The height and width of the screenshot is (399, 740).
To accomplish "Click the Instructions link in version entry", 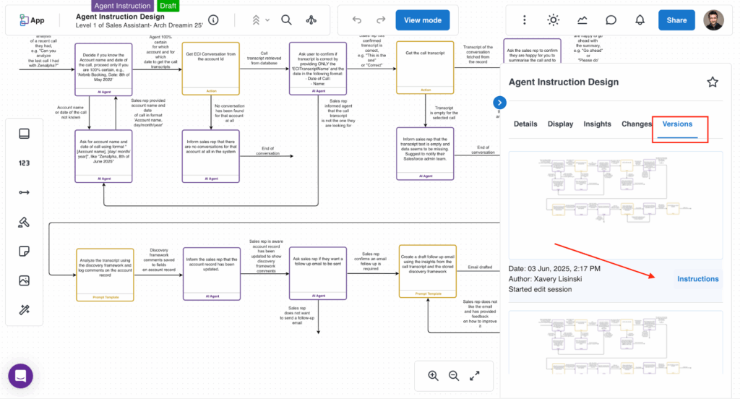I will tap(697, 279).
